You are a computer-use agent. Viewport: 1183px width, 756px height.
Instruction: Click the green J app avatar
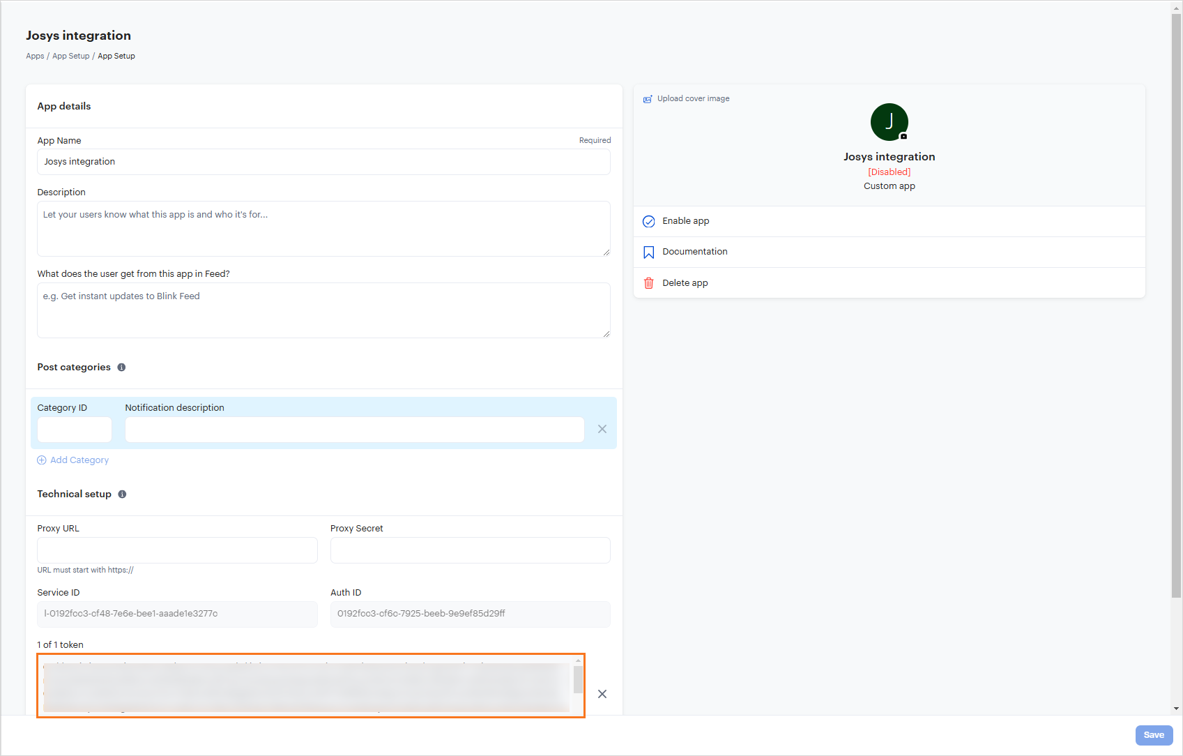pos(889,122)
